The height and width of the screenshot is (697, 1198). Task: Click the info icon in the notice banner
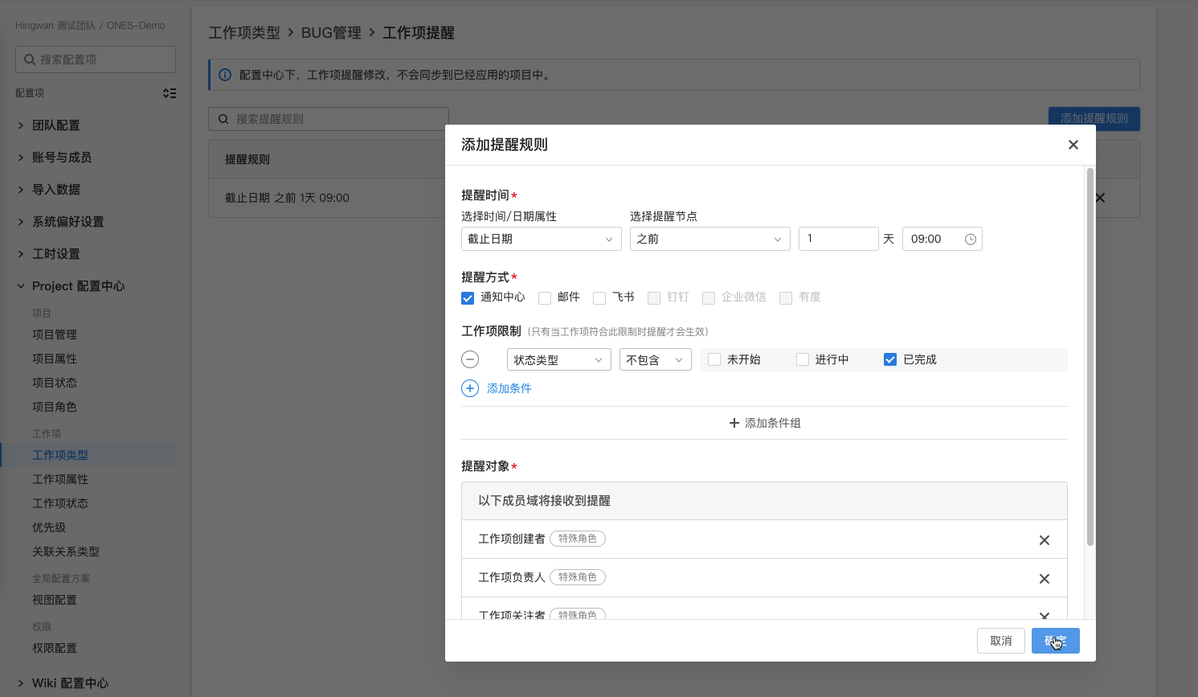point(224,74)
